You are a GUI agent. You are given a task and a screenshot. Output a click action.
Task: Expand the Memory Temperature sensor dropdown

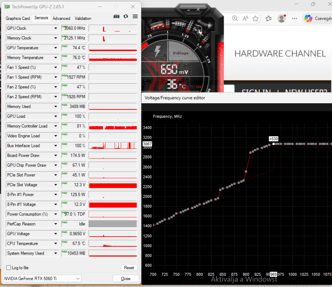(56, 58)
